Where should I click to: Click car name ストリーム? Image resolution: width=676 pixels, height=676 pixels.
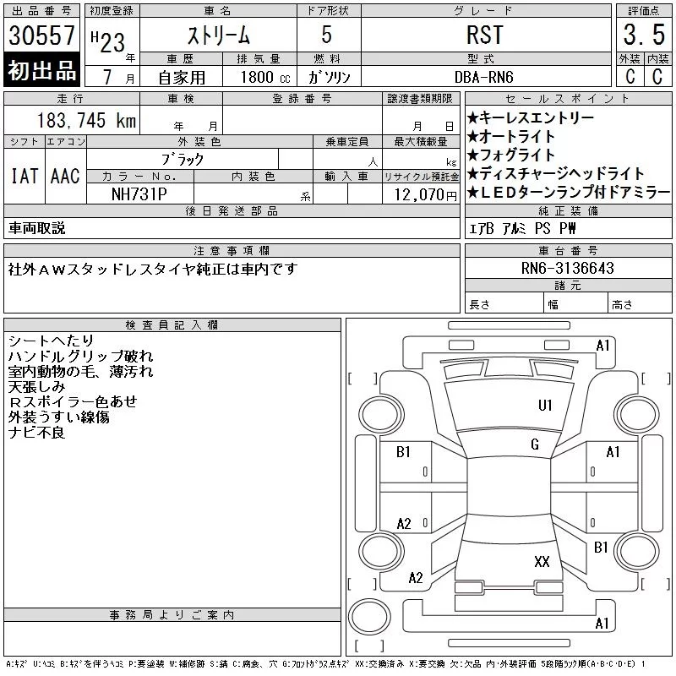coord(219,35)
